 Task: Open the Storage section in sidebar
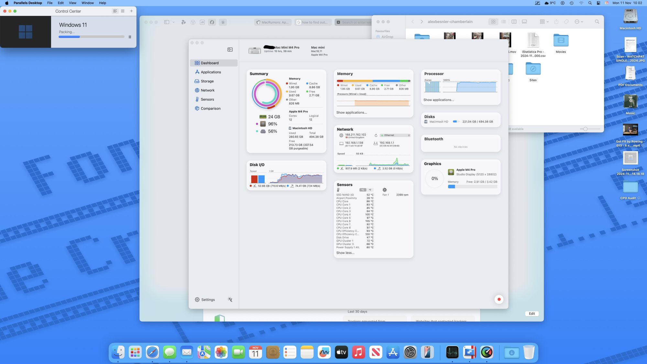(x=207, y=81)
